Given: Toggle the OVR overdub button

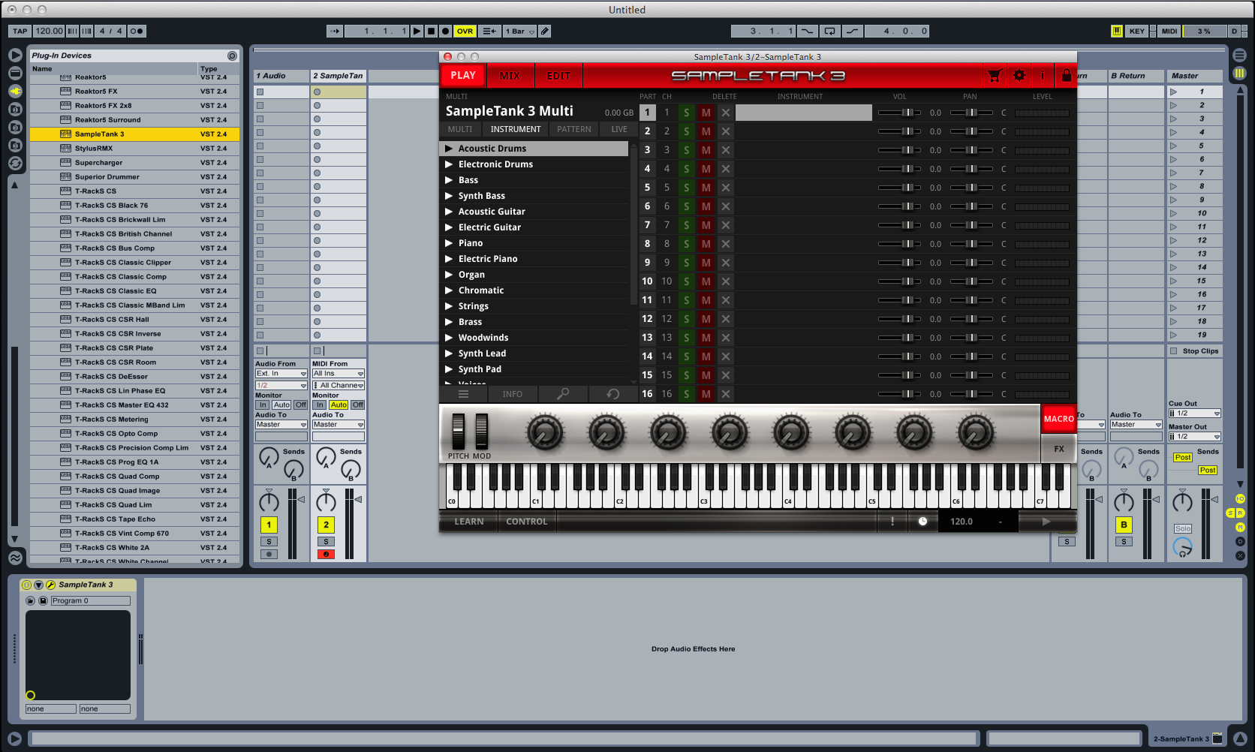Looking at the screenshot, I should pos(465,31).
